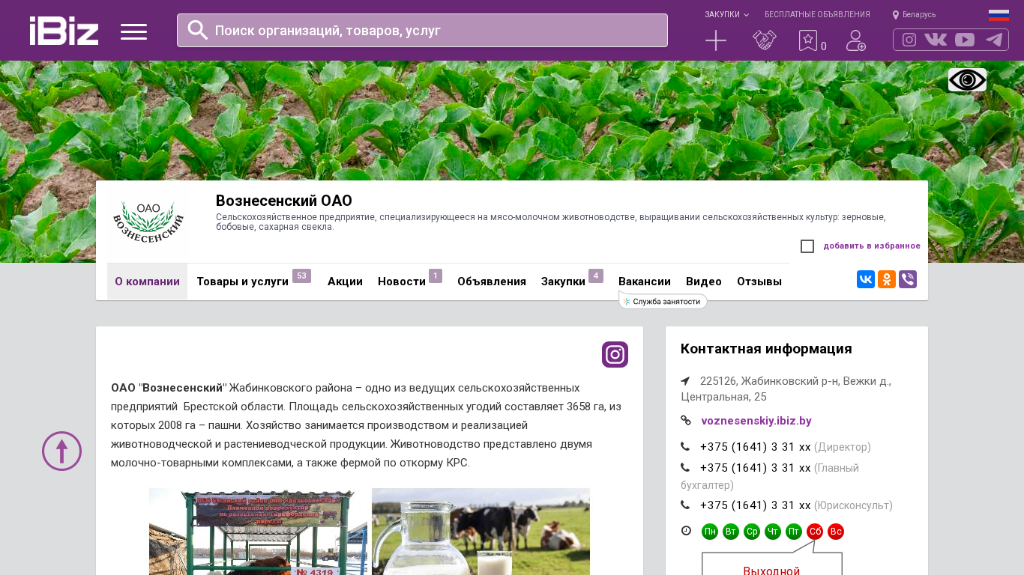Screen dimensions: 1024x575
Task: Select the Сб weekday circle
Action: [x=815, y=532]
